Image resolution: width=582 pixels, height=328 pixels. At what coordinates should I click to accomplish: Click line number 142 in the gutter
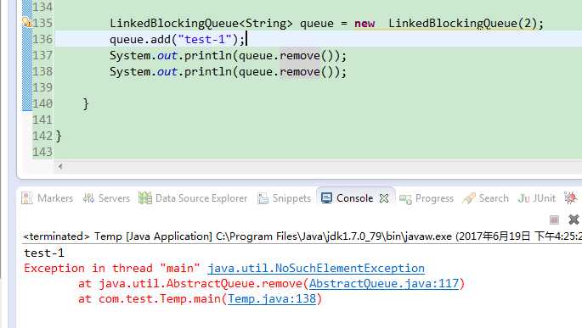point(42,136)
